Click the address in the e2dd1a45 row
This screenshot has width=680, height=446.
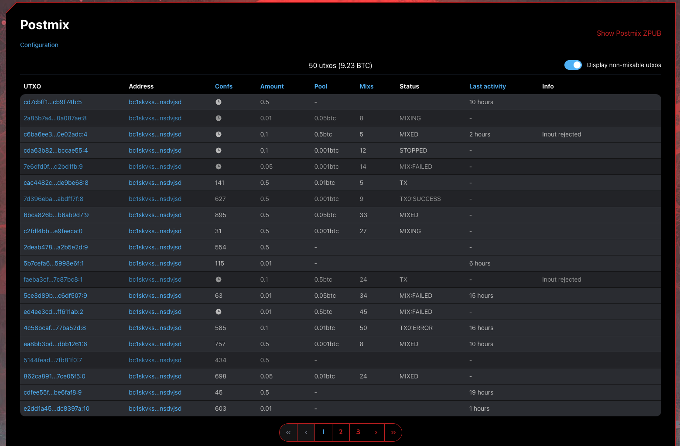point(155,409)
